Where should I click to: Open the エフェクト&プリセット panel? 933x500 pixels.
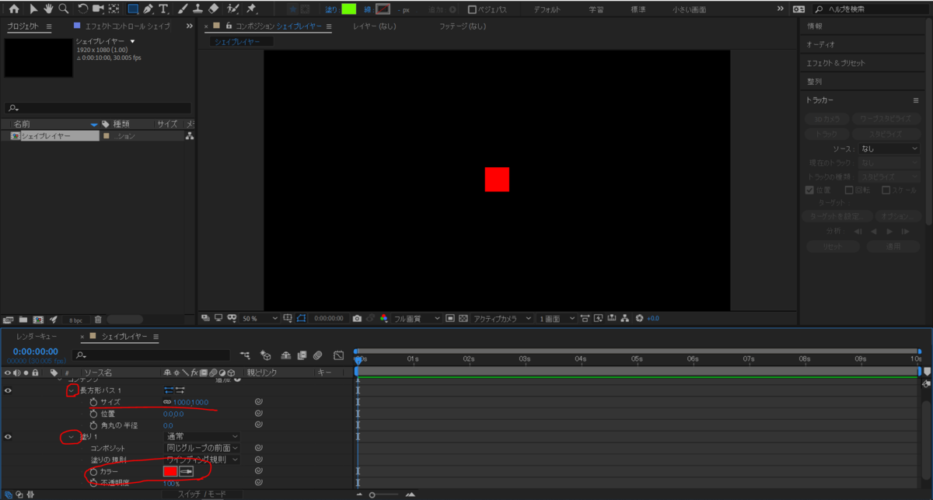pyautogui.click(x=835, y=63)
